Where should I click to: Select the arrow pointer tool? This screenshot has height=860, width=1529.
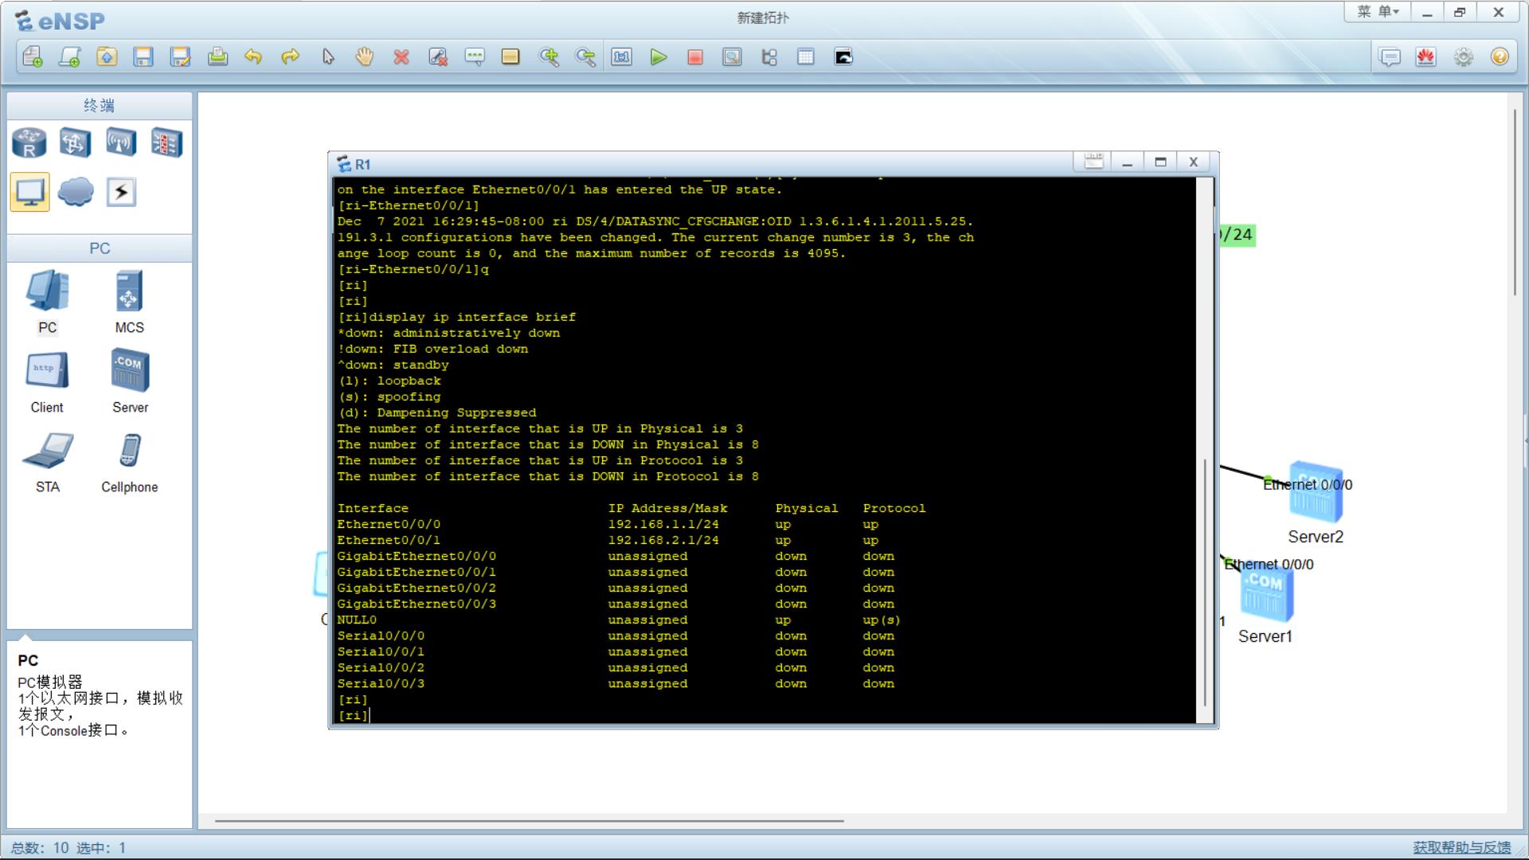(x=328, y=57)
